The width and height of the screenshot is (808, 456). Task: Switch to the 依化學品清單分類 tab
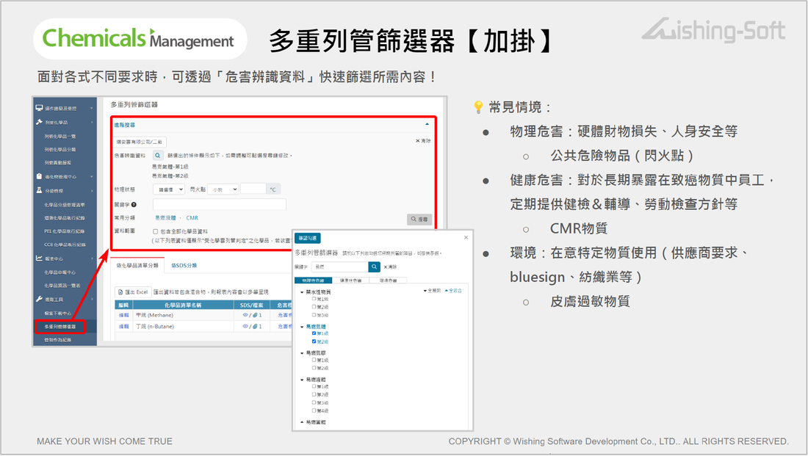137,265
